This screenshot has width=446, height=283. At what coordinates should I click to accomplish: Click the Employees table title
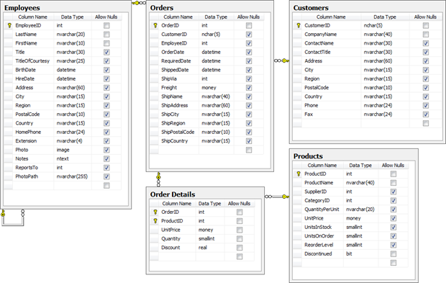22,8
